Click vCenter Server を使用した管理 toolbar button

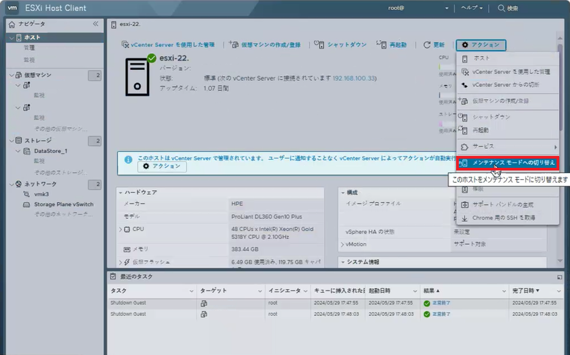168,45
